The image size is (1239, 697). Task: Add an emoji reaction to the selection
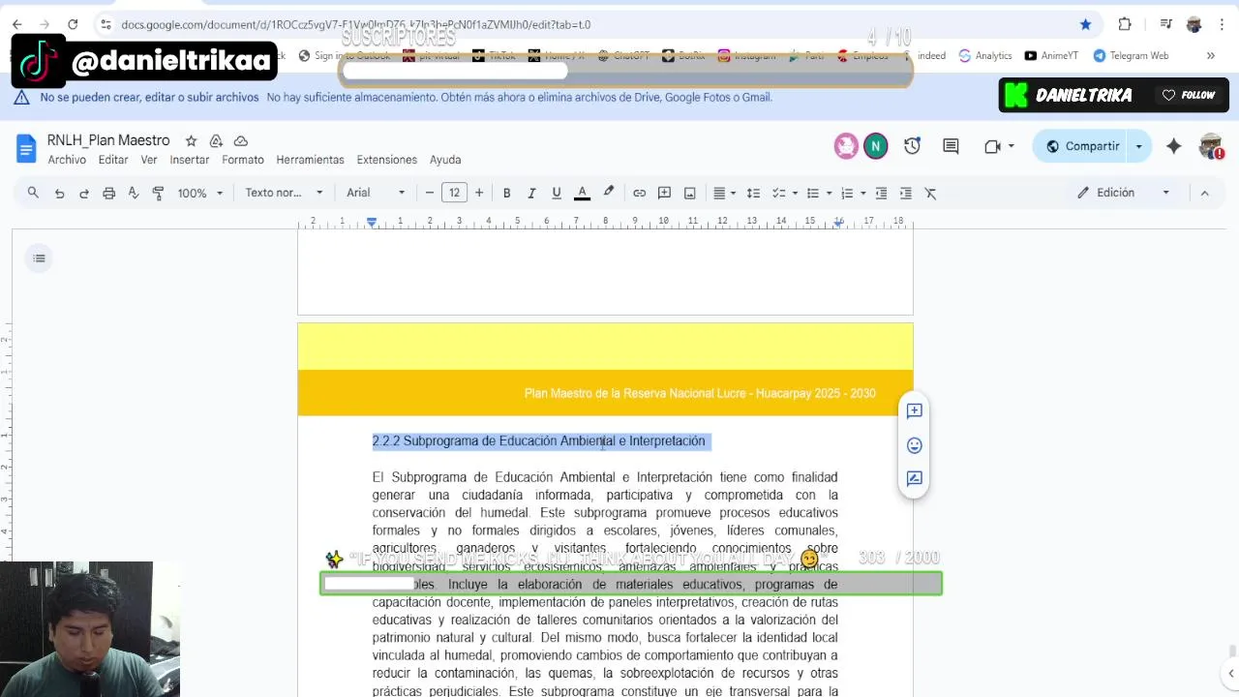coord(914,445)
